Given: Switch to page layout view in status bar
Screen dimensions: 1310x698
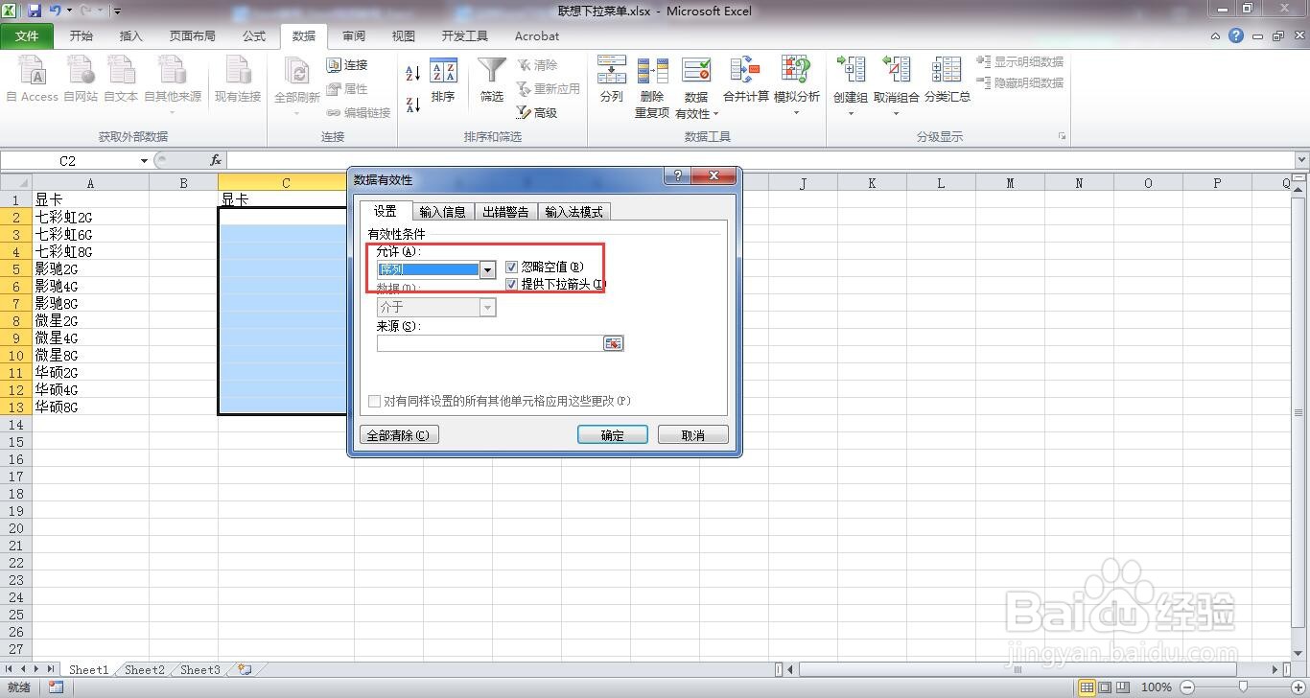Looking at the screenshot, I should point(1105,687).
